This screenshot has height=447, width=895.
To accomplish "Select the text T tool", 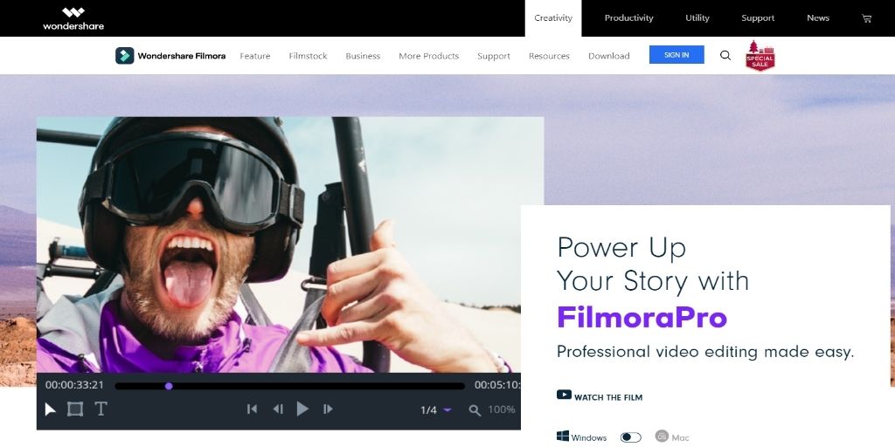I will pos(101,409).
